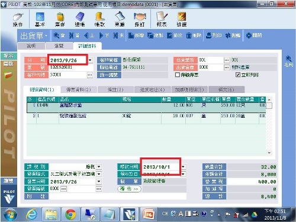The image size is (296, 222).
Task: Open Google Chrome from the taskbar
Action: click(70, 214)
